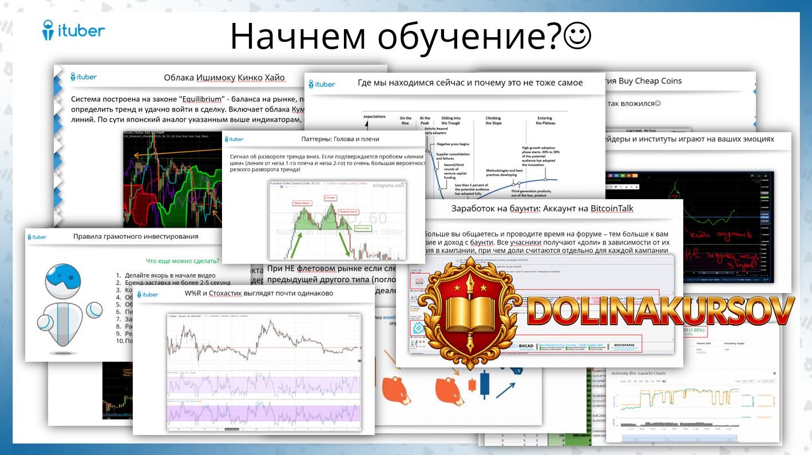Click the DOLINAKURSOV gold text banner
The image size is (812, 455).
(x=659, y=312)
